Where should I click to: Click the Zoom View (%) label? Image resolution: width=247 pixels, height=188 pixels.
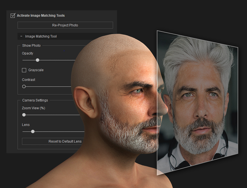[33, 108]
